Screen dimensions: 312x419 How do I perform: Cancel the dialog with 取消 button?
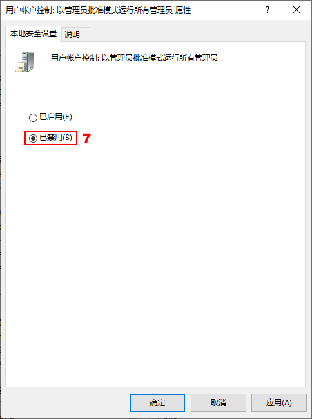(x=219, y=403)
